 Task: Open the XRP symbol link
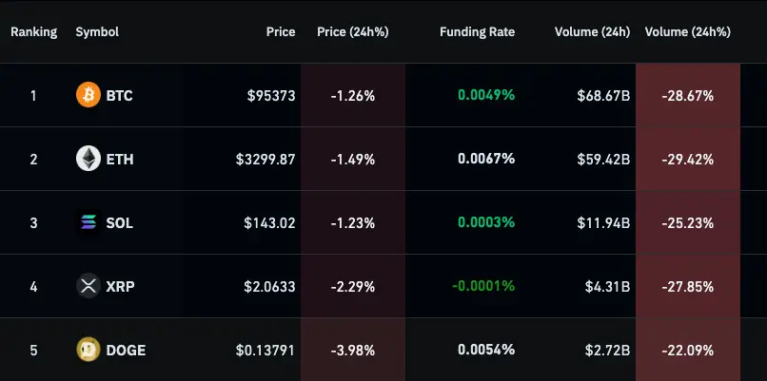[x=120, y=286]
